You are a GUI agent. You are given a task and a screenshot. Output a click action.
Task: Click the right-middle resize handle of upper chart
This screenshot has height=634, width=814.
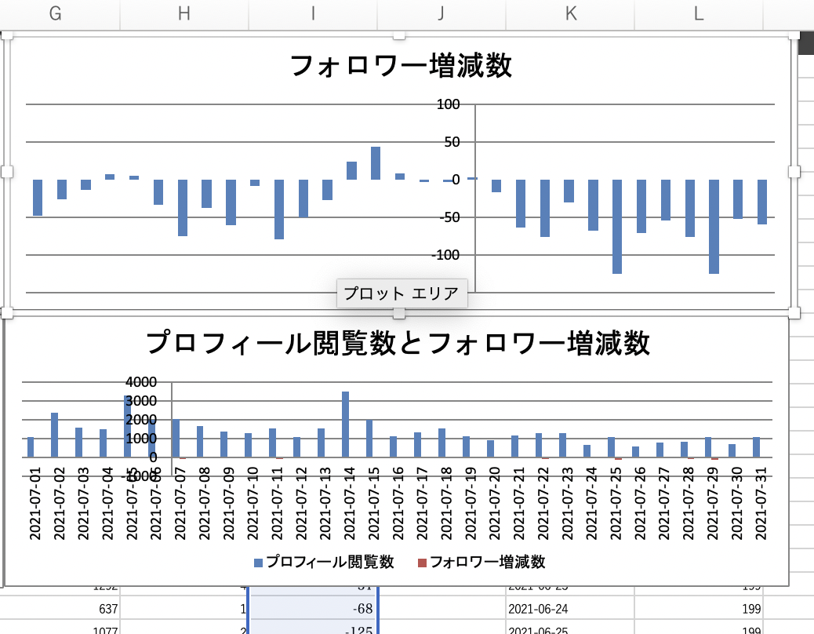point(793,172)
